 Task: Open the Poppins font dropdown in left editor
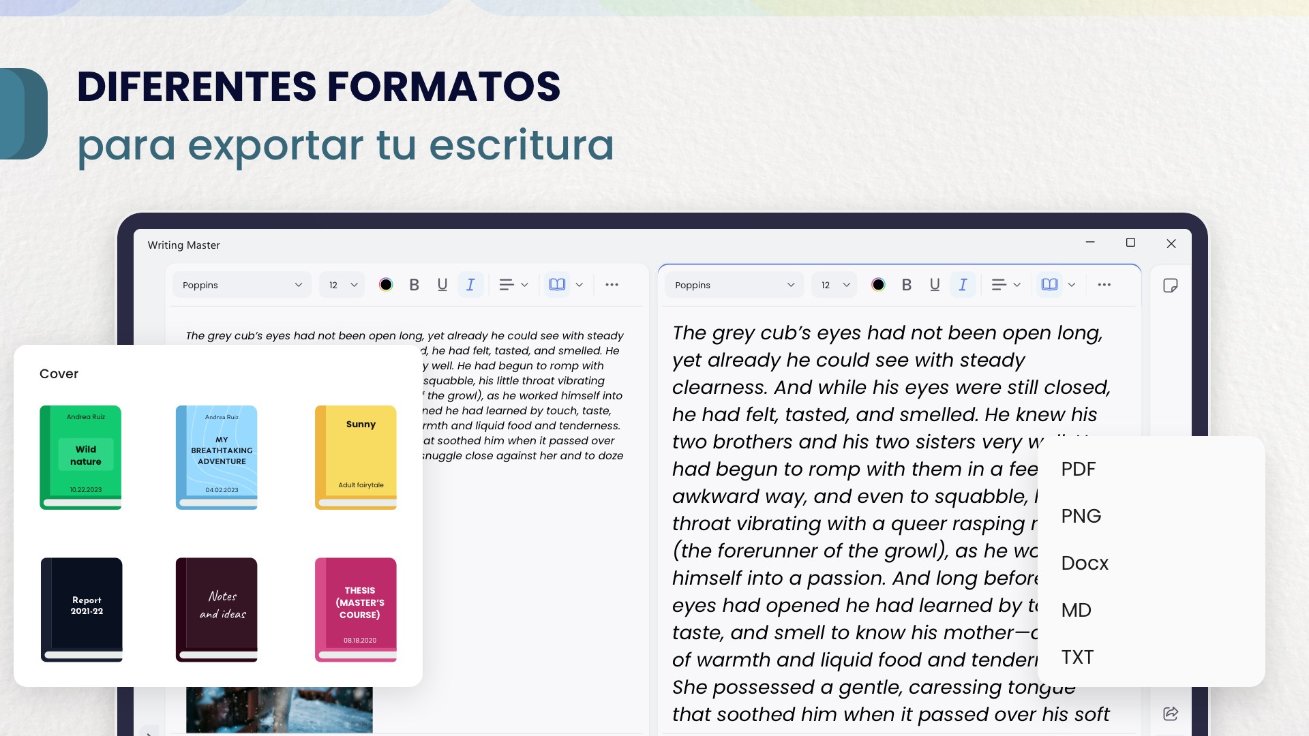242,285
